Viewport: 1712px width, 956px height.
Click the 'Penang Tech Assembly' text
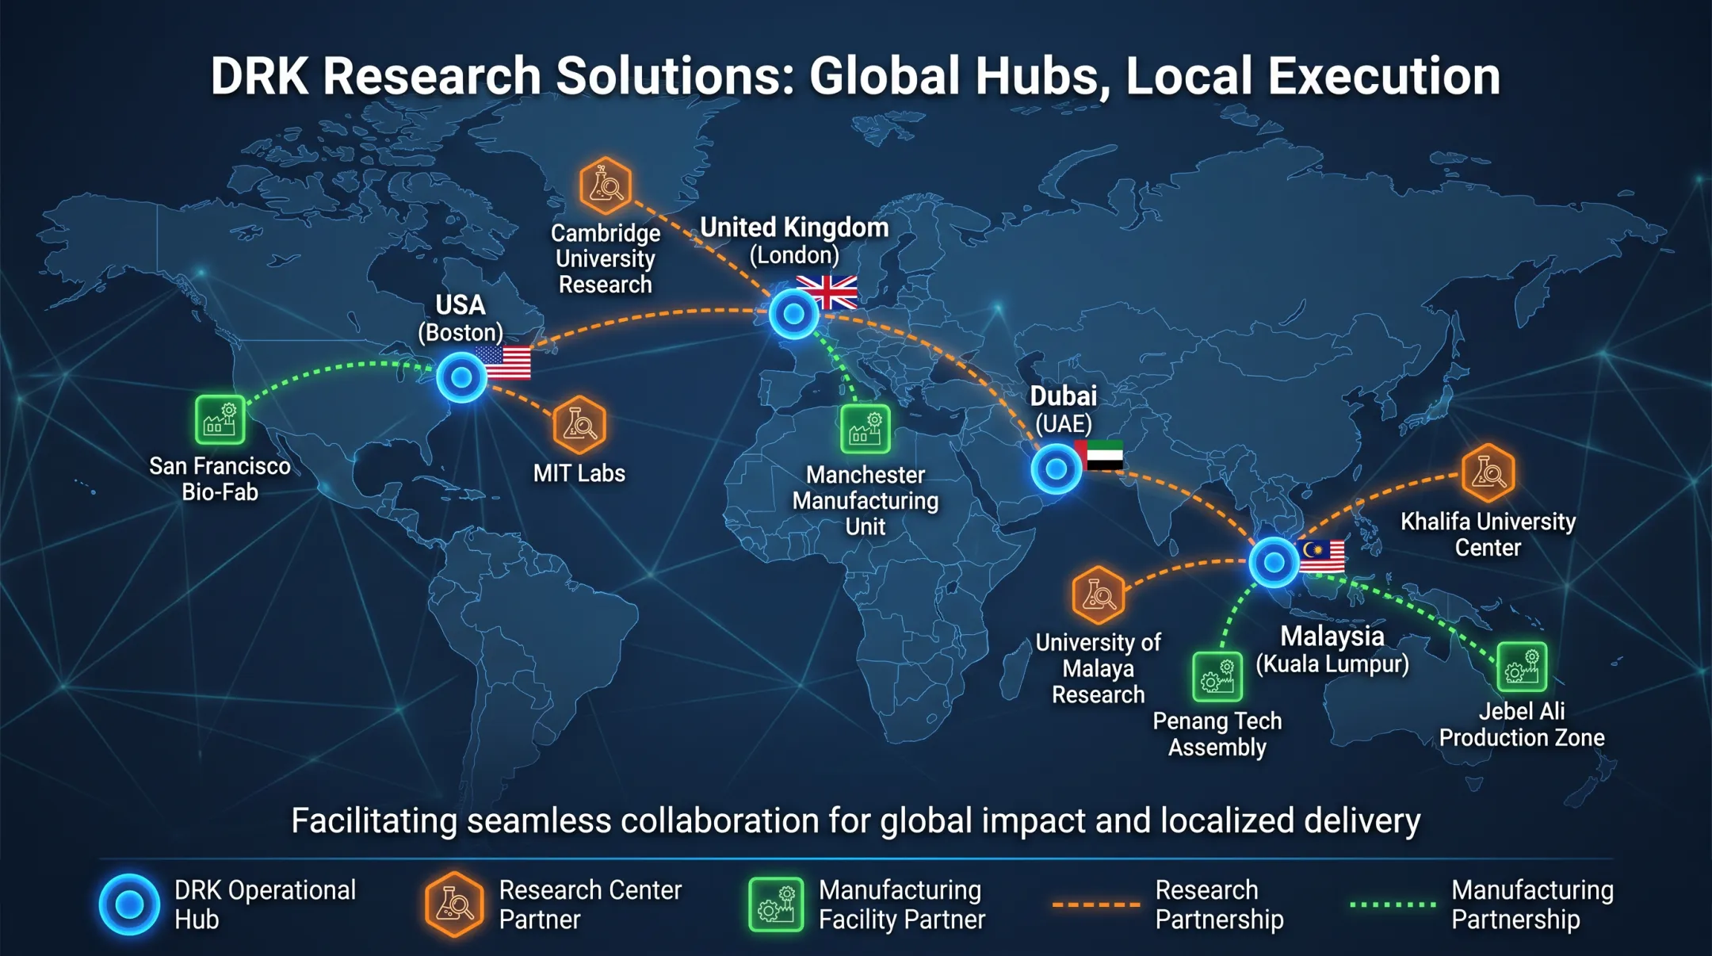click(1217, 734)
